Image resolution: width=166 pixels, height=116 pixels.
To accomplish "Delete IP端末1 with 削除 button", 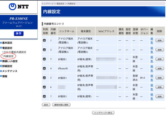I will coord(160,59).
